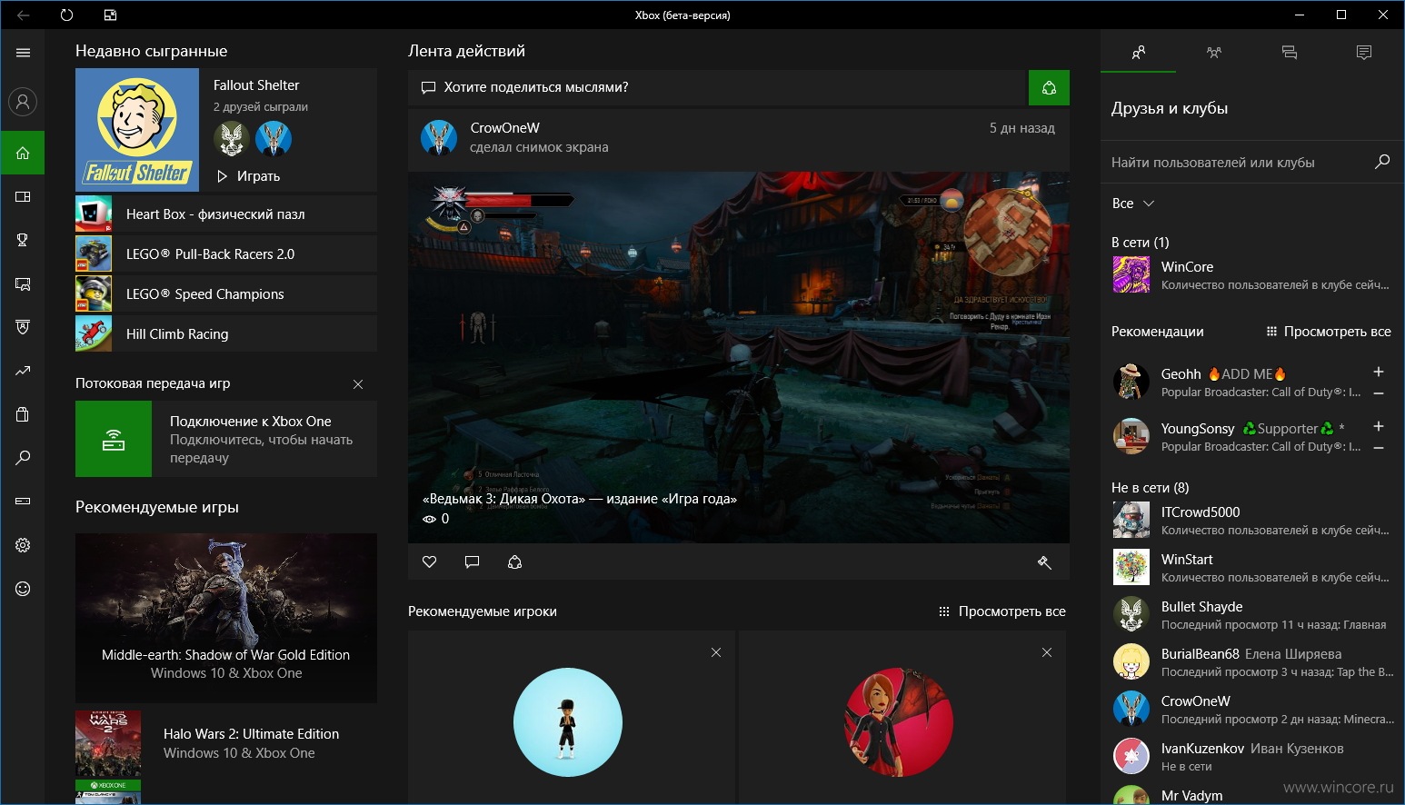This screenshot has width=1405, height=805.
Task: Dismiss first recommended player card
Action: (x=716, y=652)
